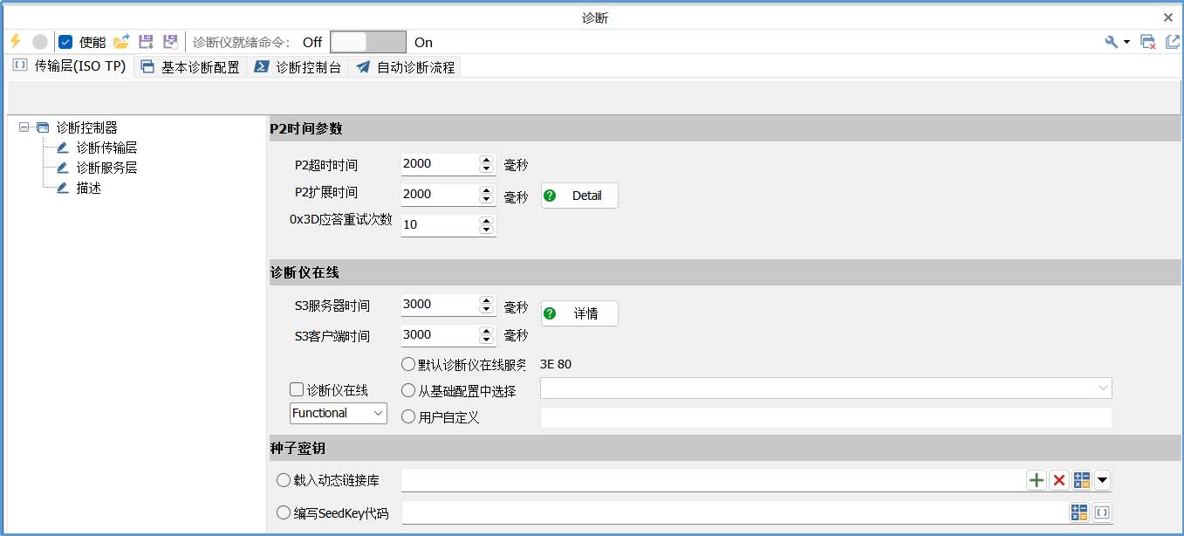Click the green plus add DLL icon
This screenshot has width=1184, height=536.
click(1036, 479)
